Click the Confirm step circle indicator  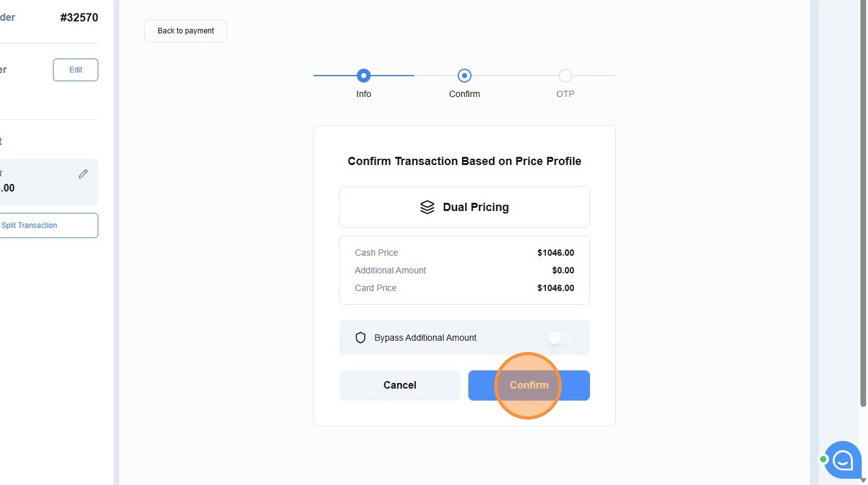465,76
